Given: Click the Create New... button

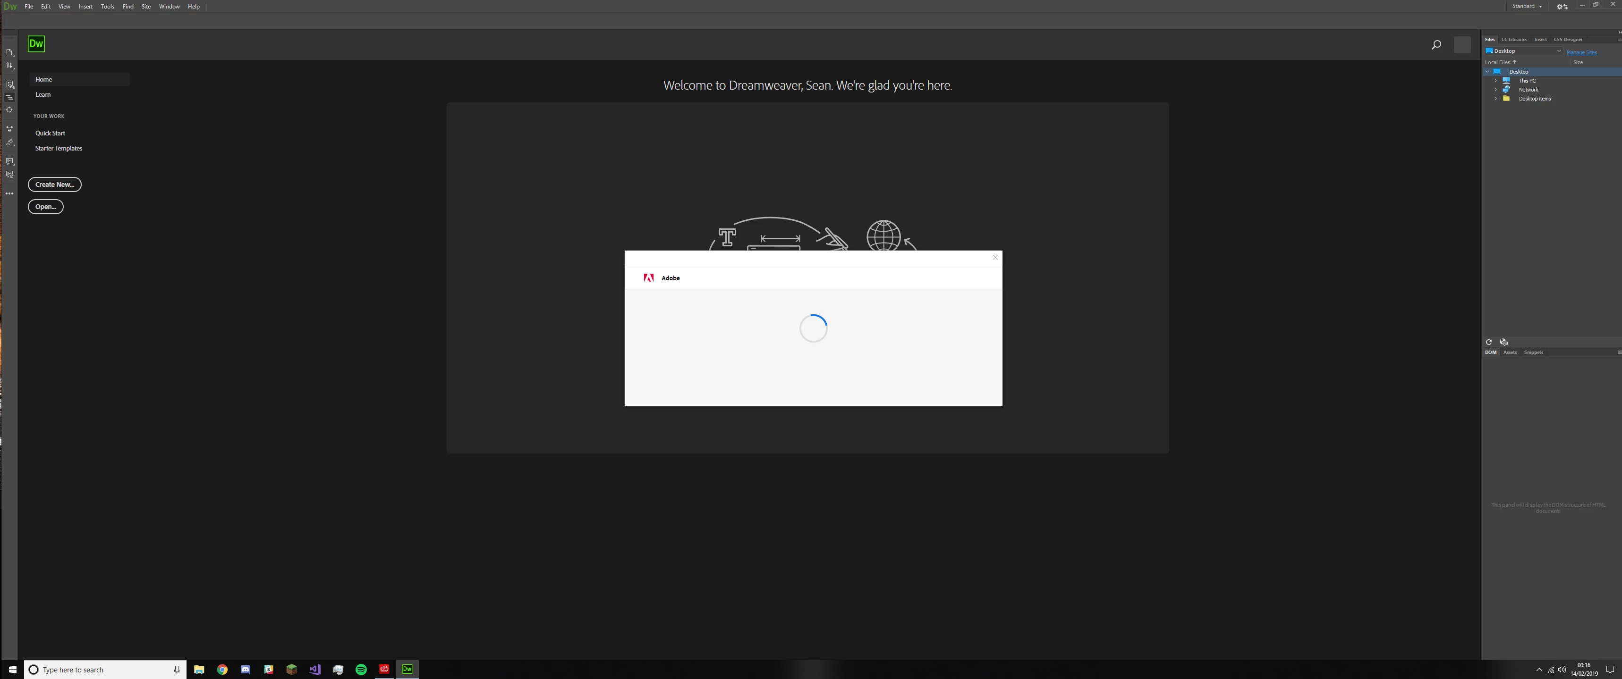Looking at the screenshot, I should tap(55, 184).
